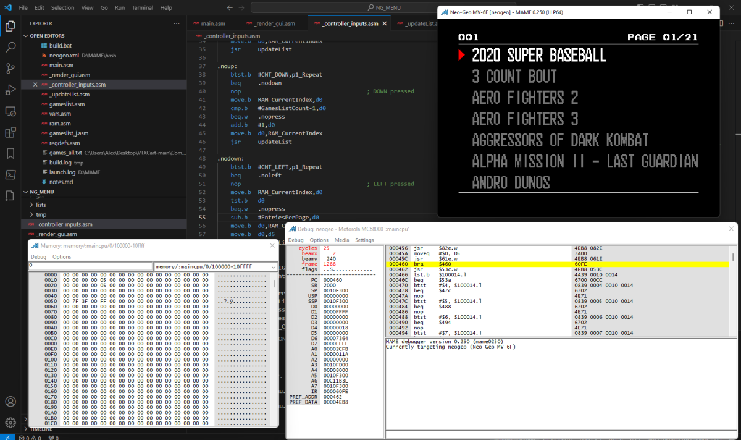Open the Selection menu

62,8
